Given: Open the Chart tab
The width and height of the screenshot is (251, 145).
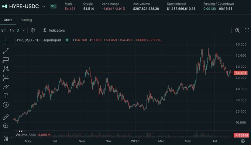Looking at the screenshot, I should coord(8,20).
